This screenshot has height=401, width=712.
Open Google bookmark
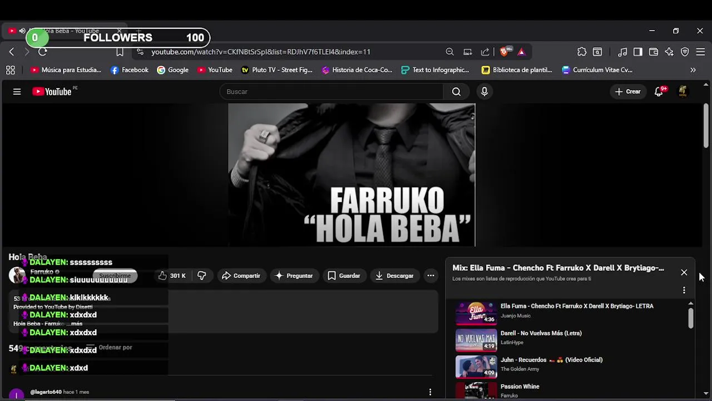[172, 70]
